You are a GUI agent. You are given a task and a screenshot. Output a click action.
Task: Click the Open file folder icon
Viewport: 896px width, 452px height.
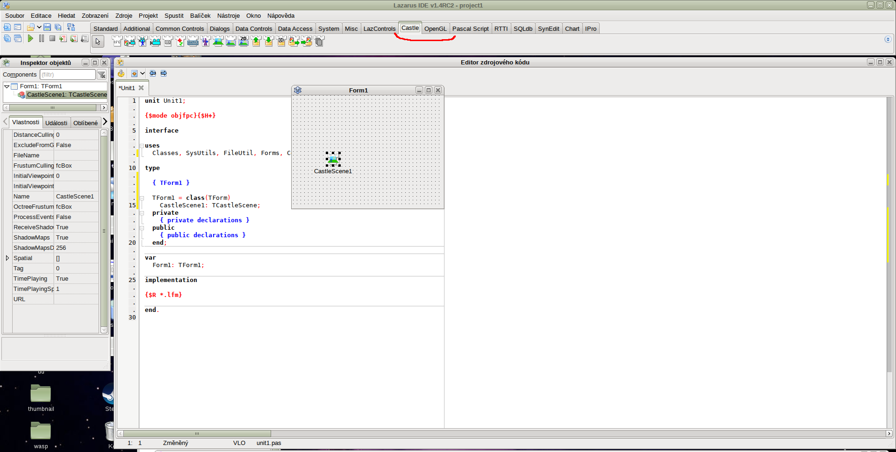click(31, 27)
